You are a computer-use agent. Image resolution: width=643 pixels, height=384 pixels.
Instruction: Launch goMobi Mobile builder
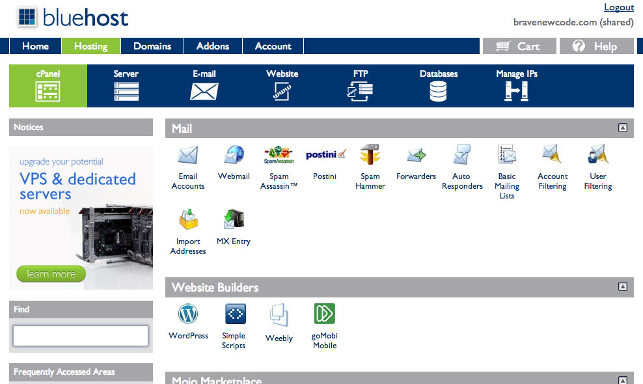point(324,314)
